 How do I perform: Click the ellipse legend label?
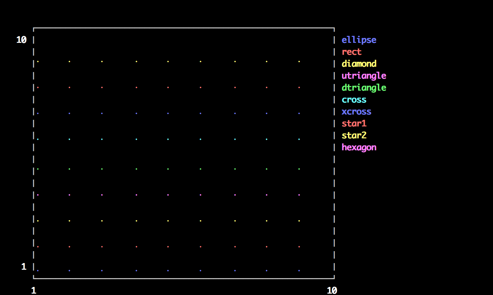pyautogui.click(x=359, y=40)
